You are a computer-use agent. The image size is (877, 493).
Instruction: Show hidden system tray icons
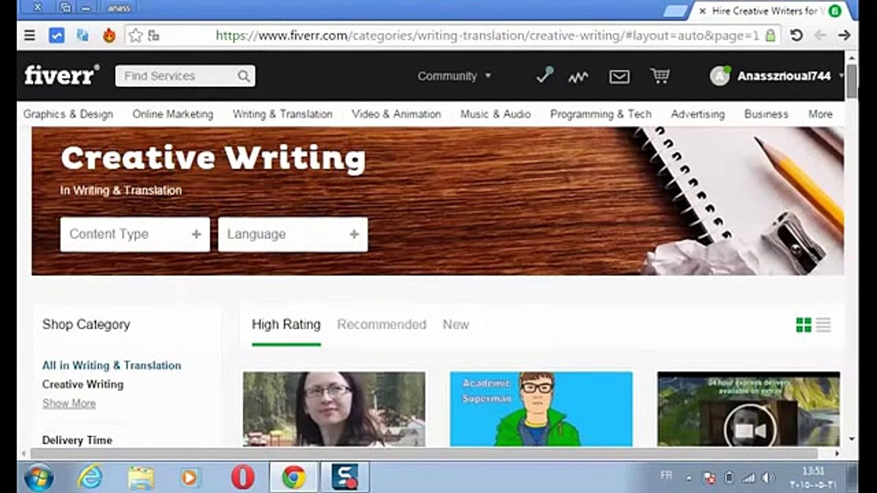(689, 478)
